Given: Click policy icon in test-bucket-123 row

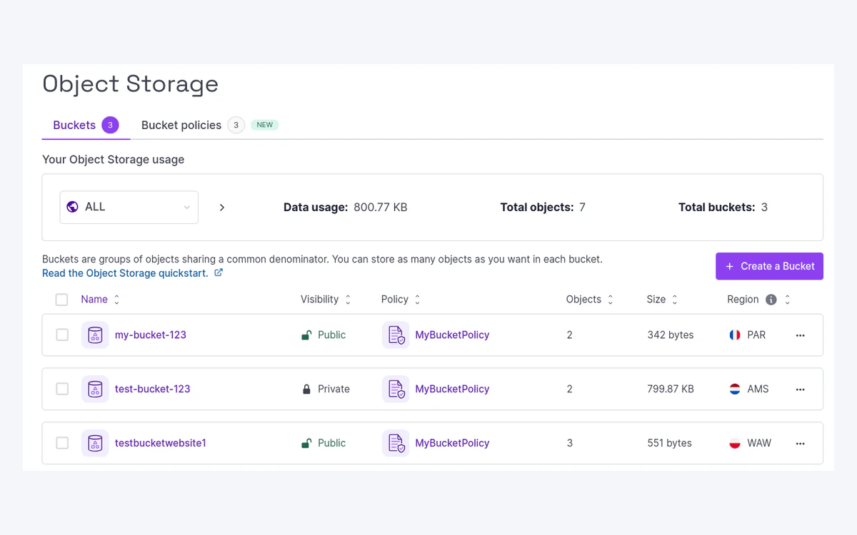Looking at the screenshot, I should click(x=396, y=389).
